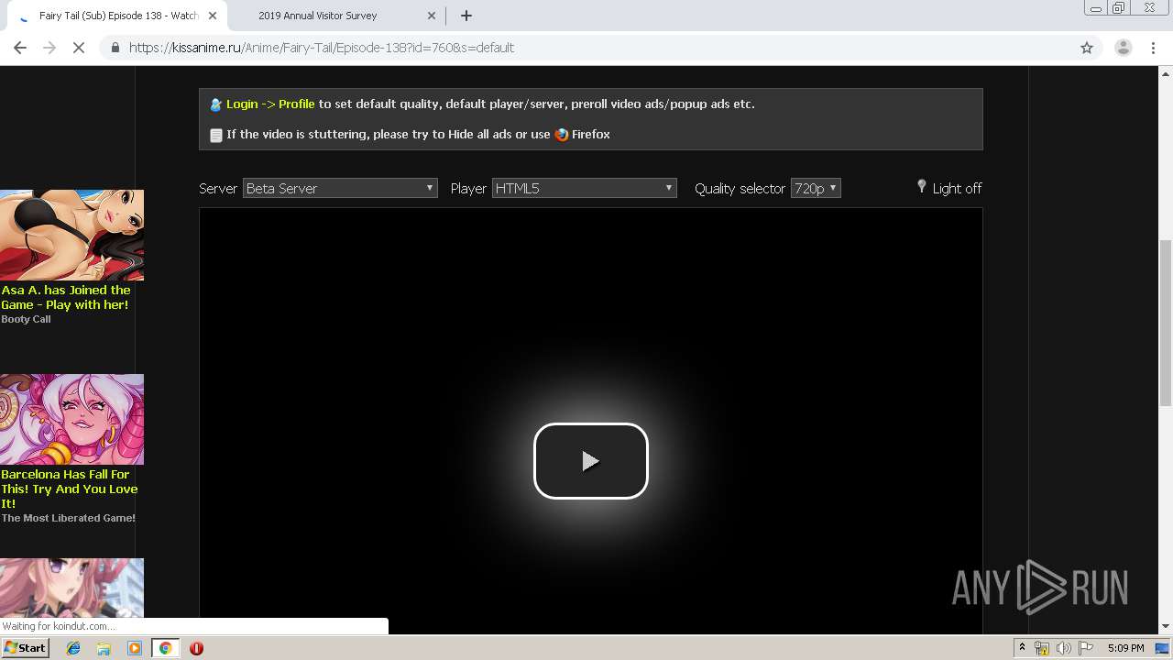Show hidden tray icons arrow

click(x=1022, y=648)
